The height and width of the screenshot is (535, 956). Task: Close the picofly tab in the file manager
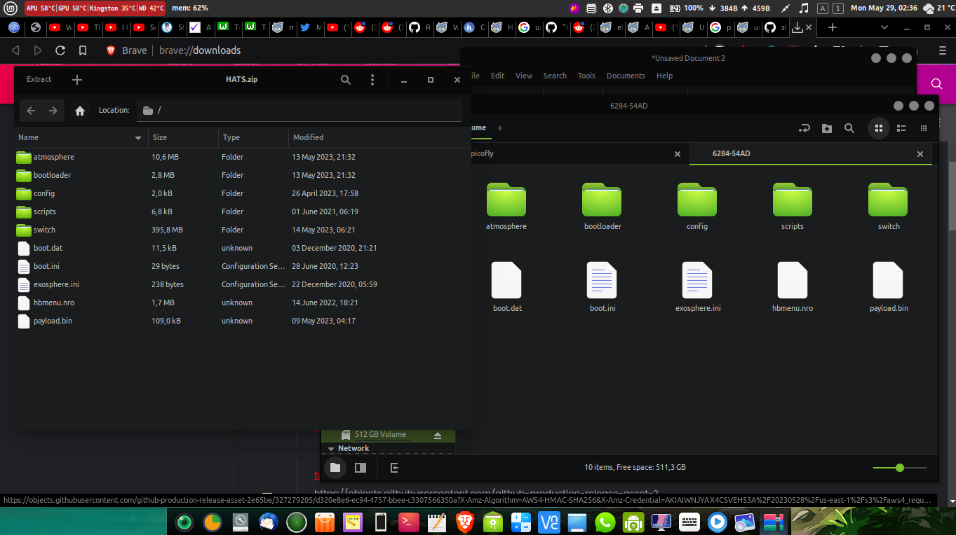[678, 154]
